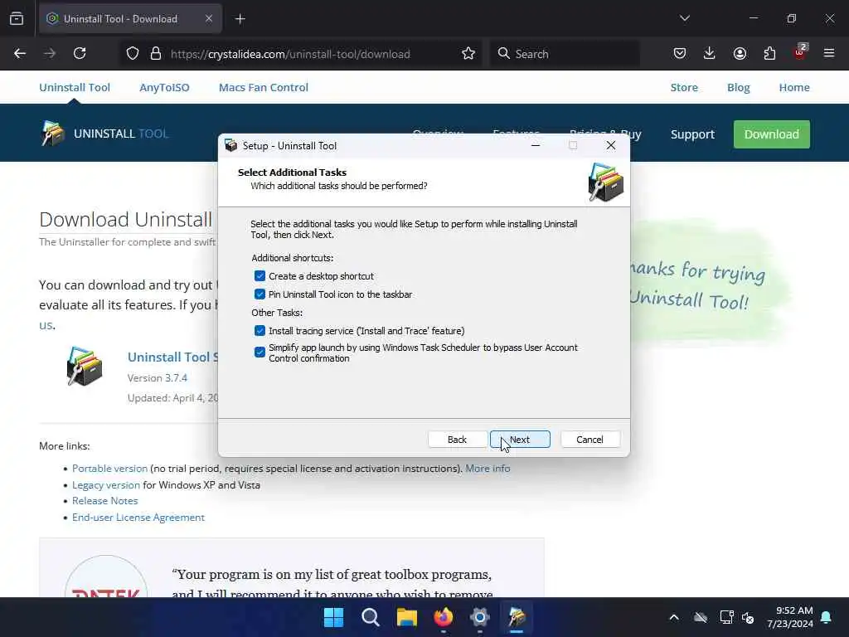This screenshot has width=849, height=637.
Task: Open File Explorer from the taskbar
Action: click(x=406, y=617)
